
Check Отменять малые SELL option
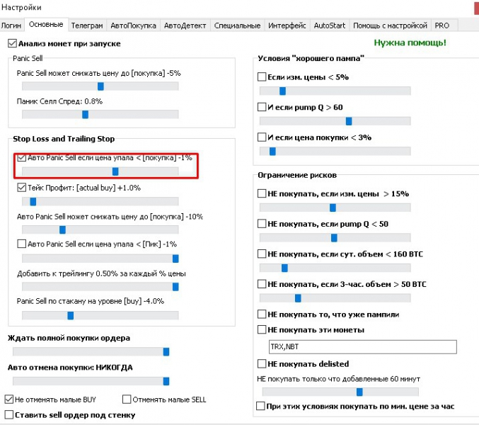127,399
